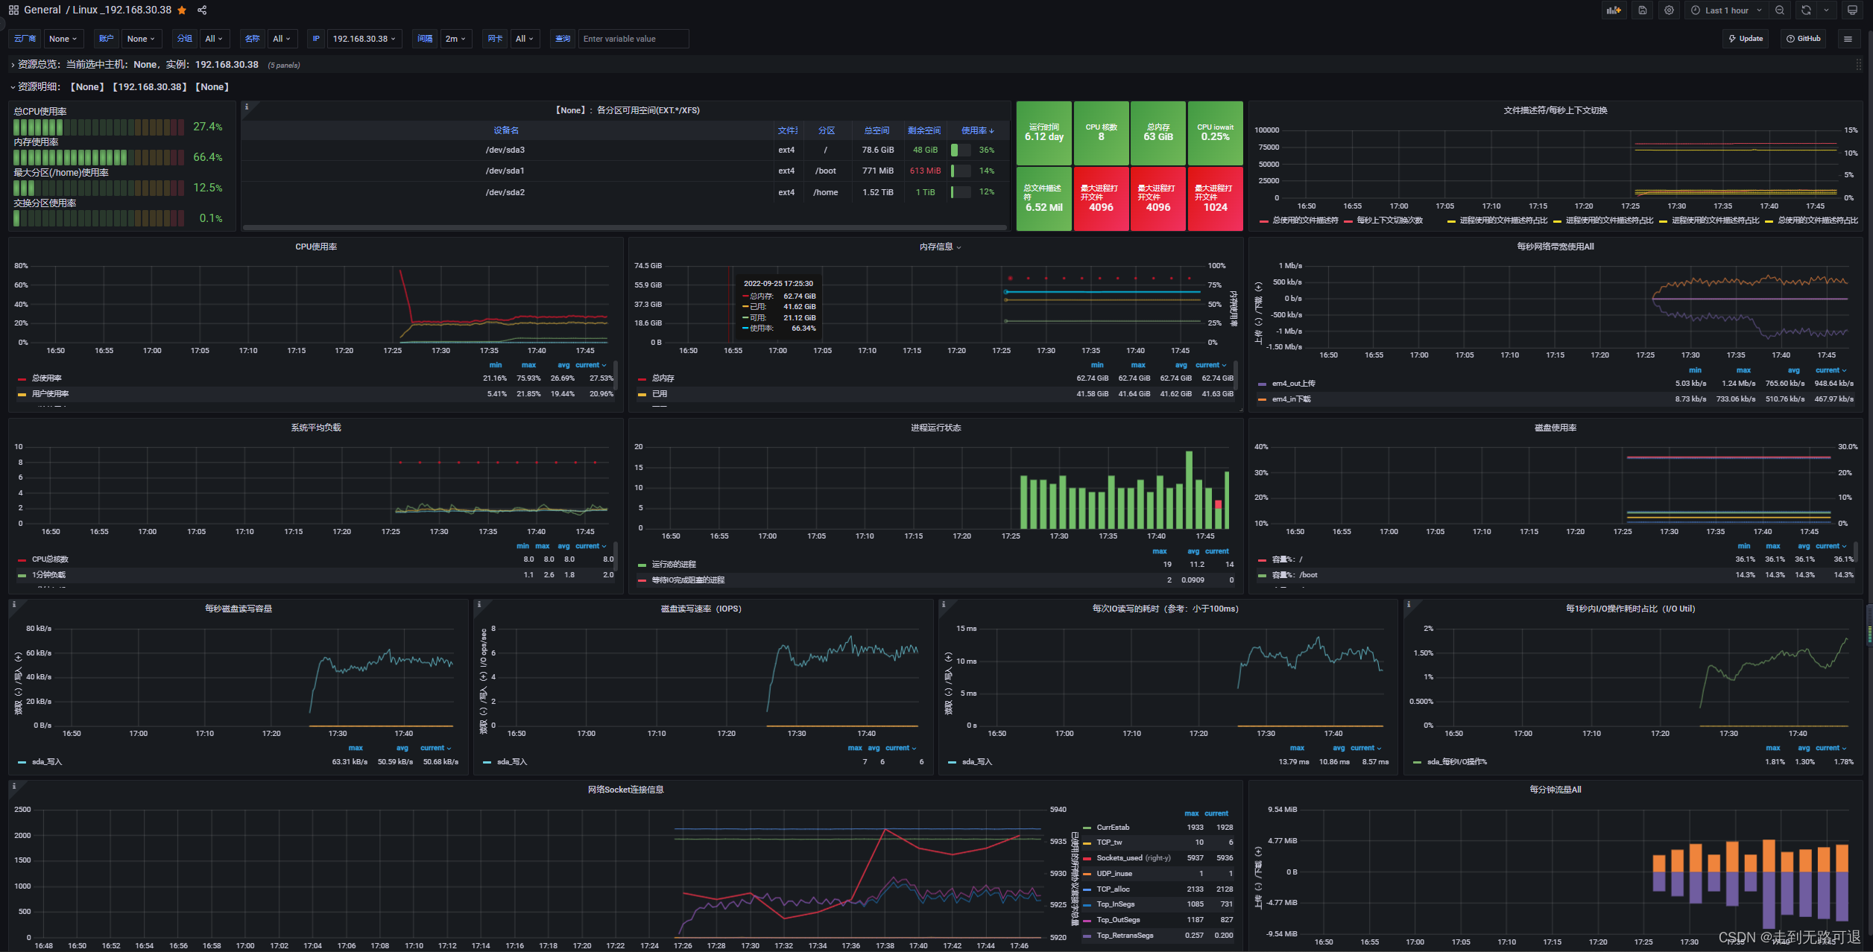Open the 云厂商 None dropdown
This screenshot has height=952, width=1873.
pos(63,39)
